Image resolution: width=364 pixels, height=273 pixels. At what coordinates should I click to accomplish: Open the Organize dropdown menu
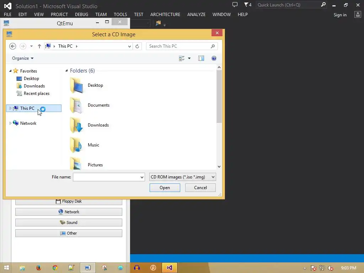coord(23,58)
